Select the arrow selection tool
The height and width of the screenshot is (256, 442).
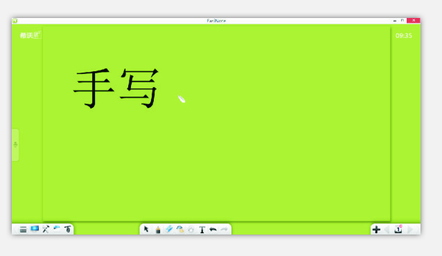click(x=146, y=229)
